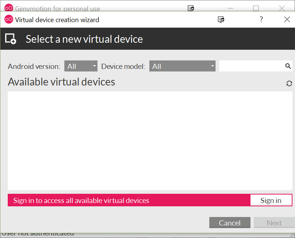Screen dimensions: 295x238
Task: Click the wizard help question mark
Action: (261, 20)
